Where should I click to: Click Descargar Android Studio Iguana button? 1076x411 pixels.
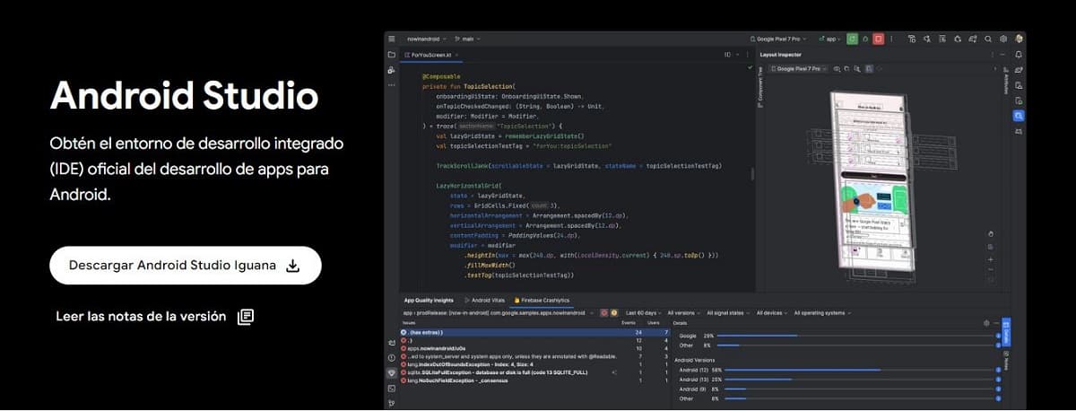coord(185,266)
